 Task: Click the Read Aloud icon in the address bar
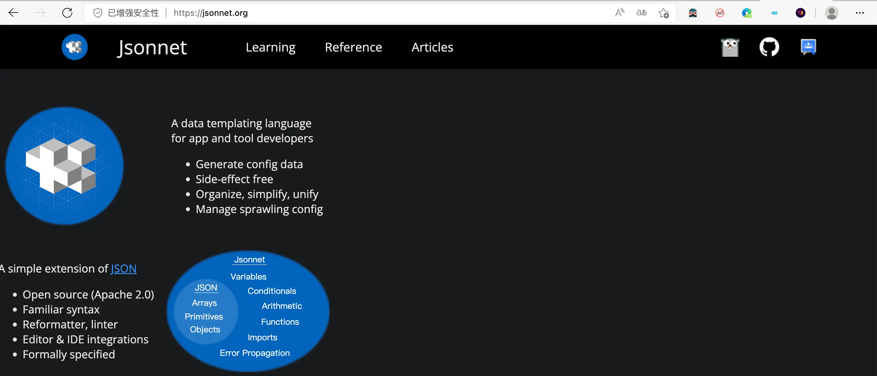[620, 13]
